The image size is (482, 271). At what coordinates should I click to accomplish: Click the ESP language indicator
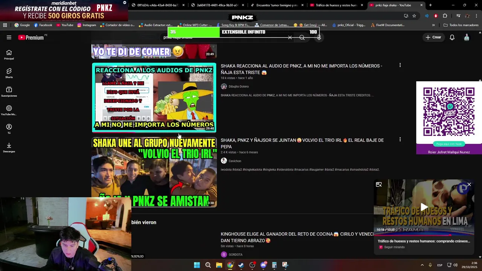440,265
